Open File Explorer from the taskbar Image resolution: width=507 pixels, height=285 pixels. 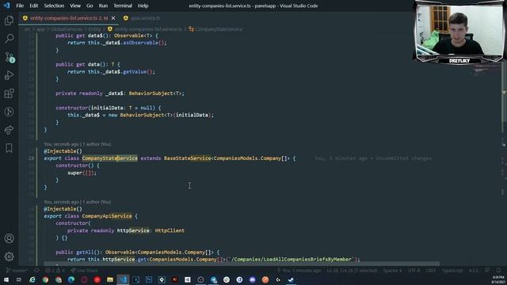coord(110,279)
